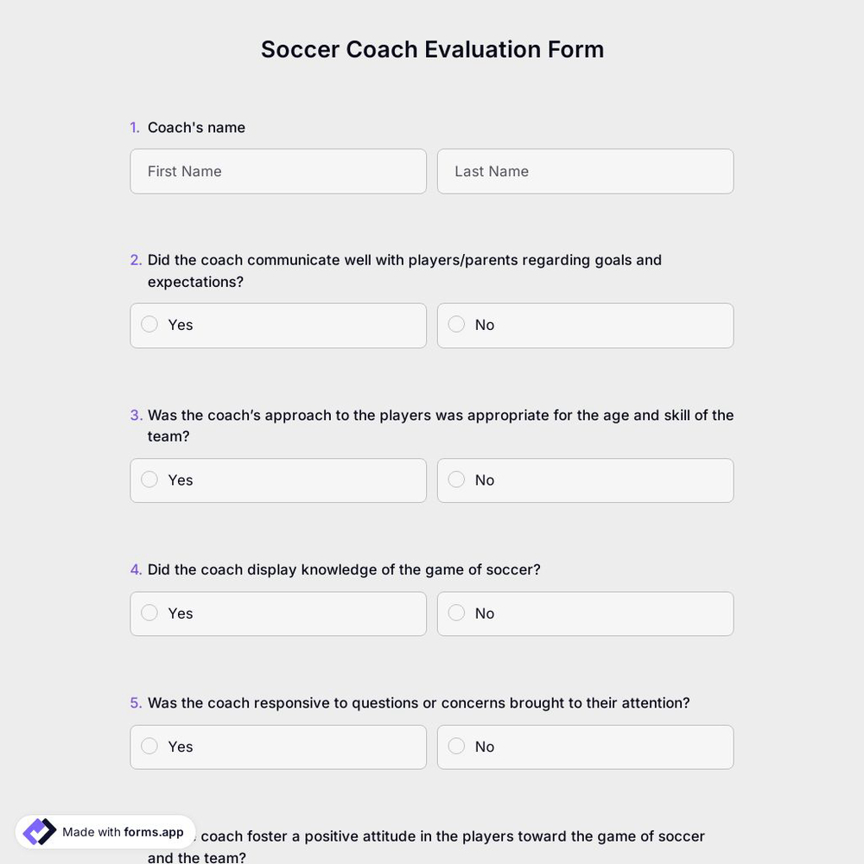
Task: Click question 1 label 'Coach's name'
Action: (196, 127)
